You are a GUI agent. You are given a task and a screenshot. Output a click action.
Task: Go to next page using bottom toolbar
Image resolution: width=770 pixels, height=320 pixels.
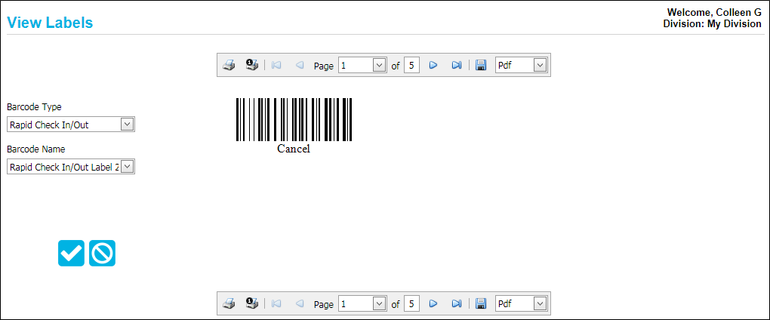[433, 304]
